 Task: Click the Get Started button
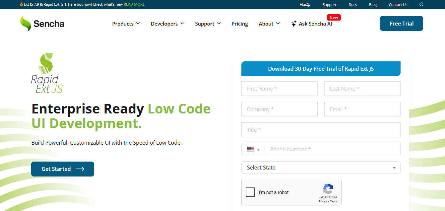63,169
